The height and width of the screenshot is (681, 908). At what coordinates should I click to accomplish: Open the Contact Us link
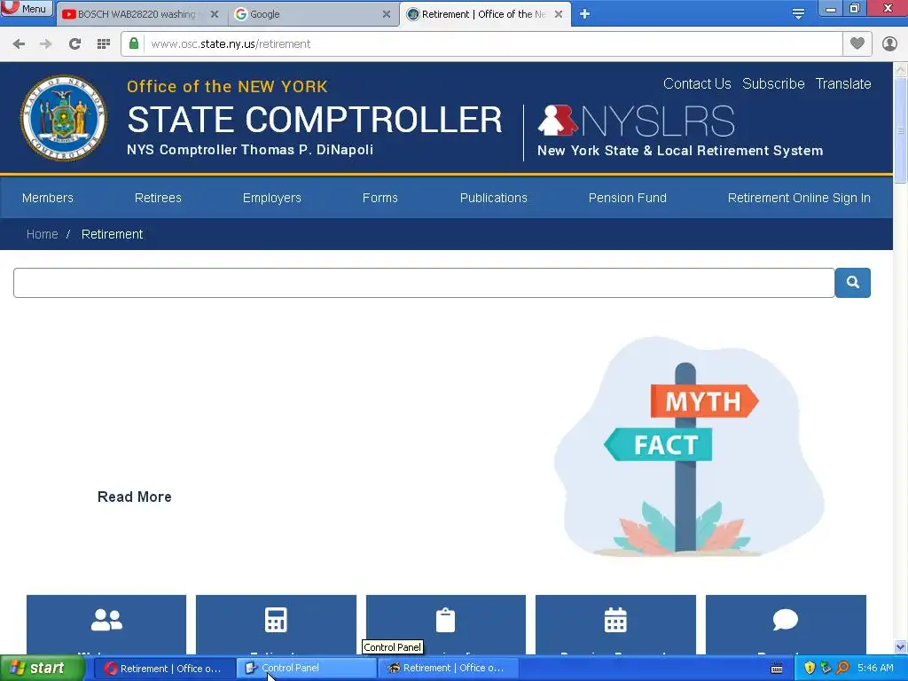tap(697, 84)
